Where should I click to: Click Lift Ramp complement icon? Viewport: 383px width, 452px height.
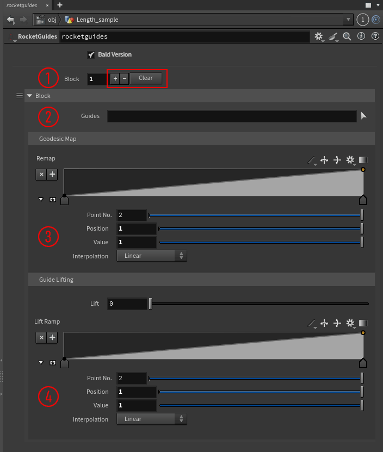point(337,323)
